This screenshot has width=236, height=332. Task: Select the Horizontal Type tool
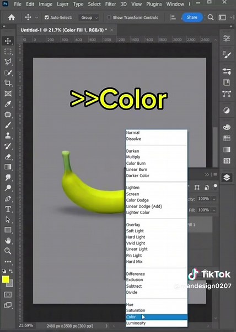click(8, 209)
